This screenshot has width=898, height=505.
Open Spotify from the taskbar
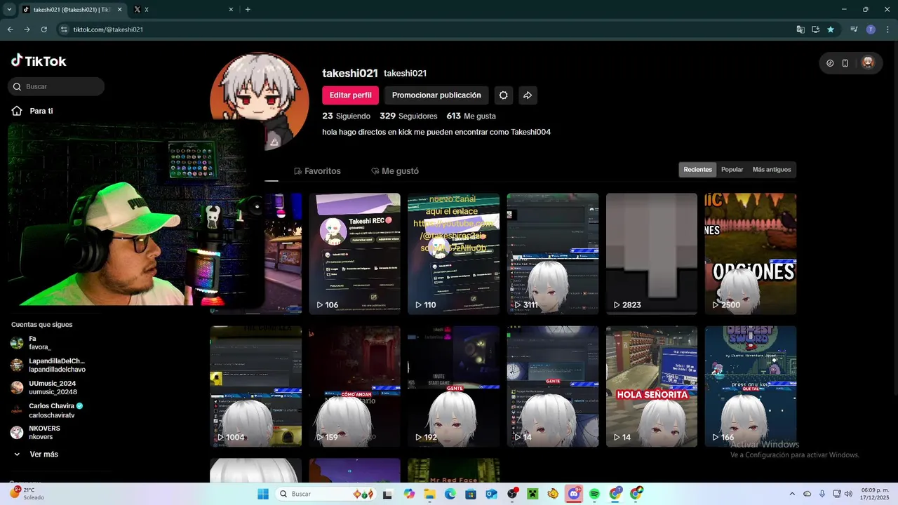point(594,494)
